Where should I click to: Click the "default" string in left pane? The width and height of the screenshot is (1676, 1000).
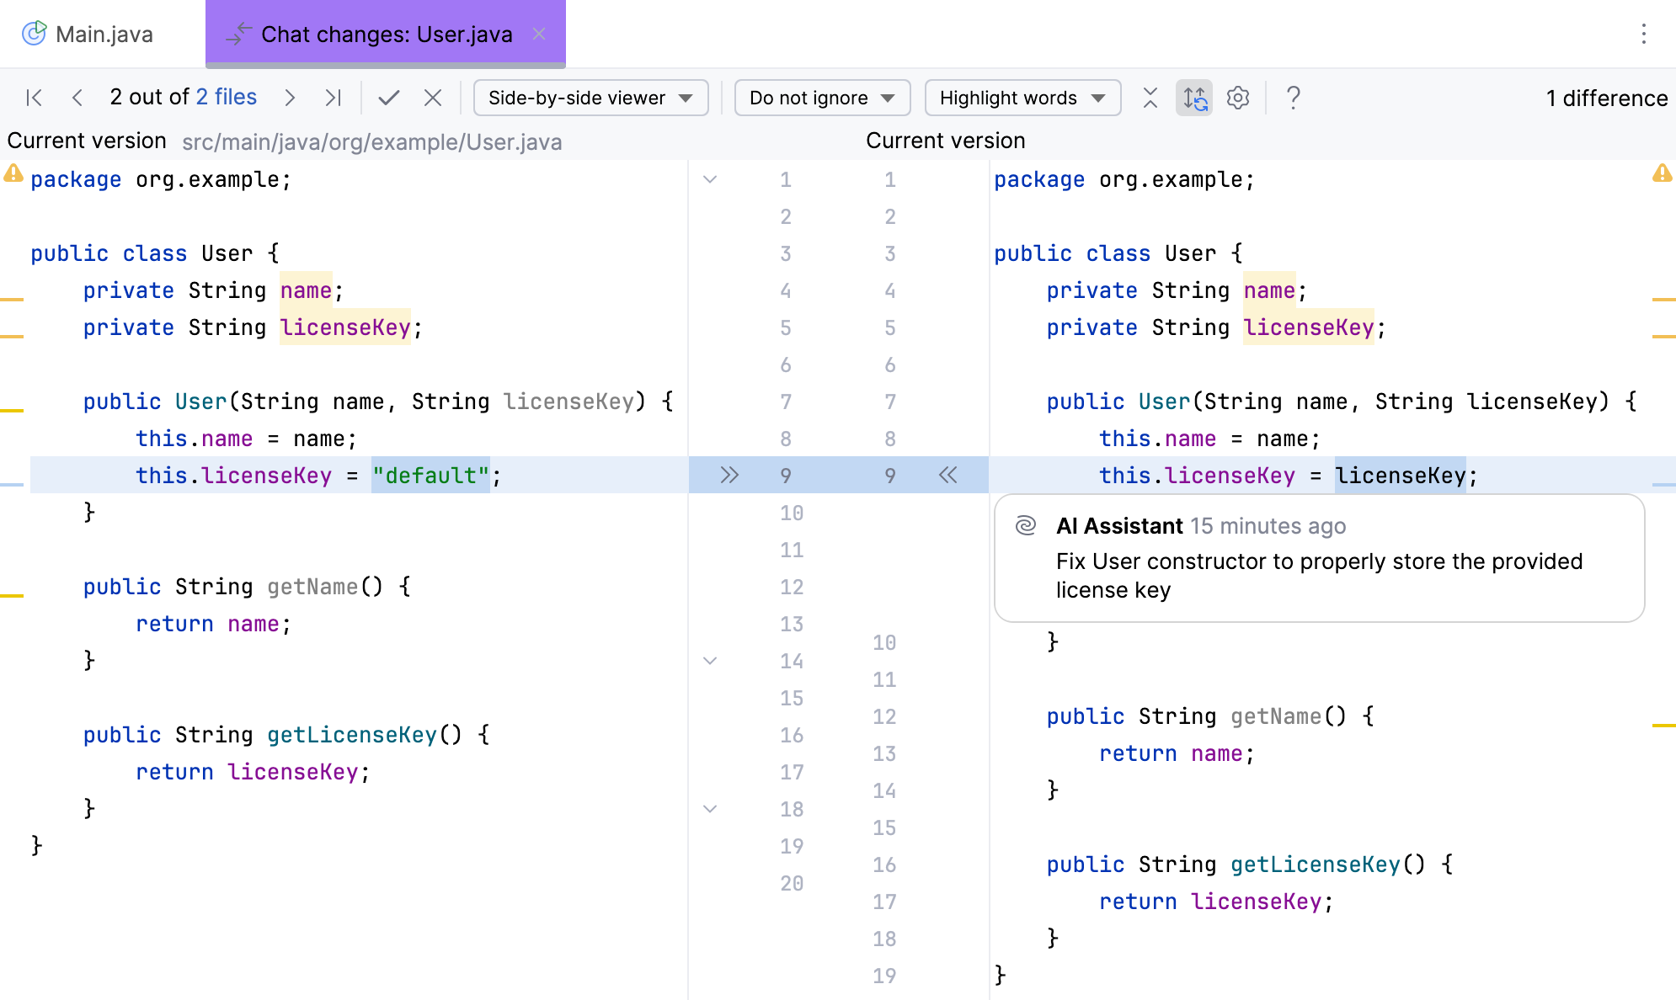click(430, 476)
